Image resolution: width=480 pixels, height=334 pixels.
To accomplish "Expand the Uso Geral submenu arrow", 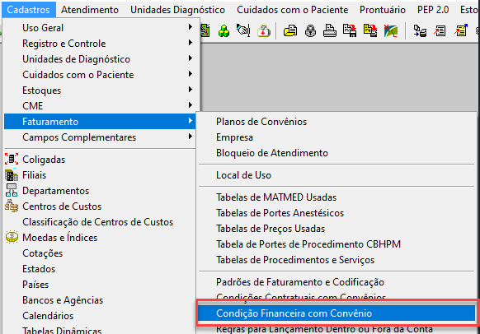I will [191, 27].
